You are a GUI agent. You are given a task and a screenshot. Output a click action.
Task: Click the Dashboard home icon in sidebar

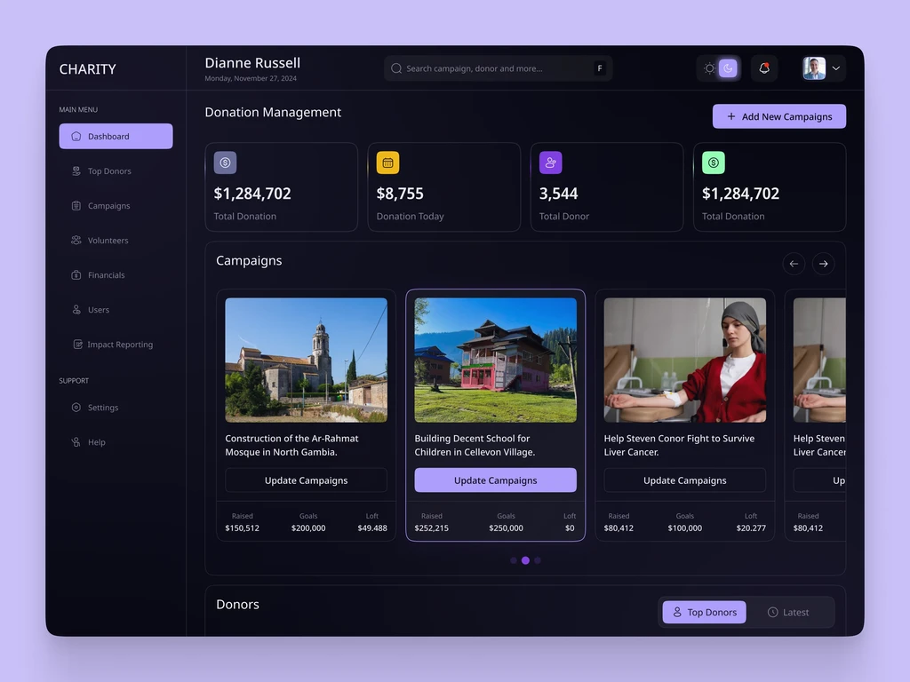(x=76, y=136)
